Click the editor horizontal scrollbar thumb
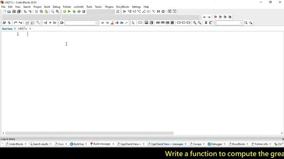284x159 pixels. point(89,133)
